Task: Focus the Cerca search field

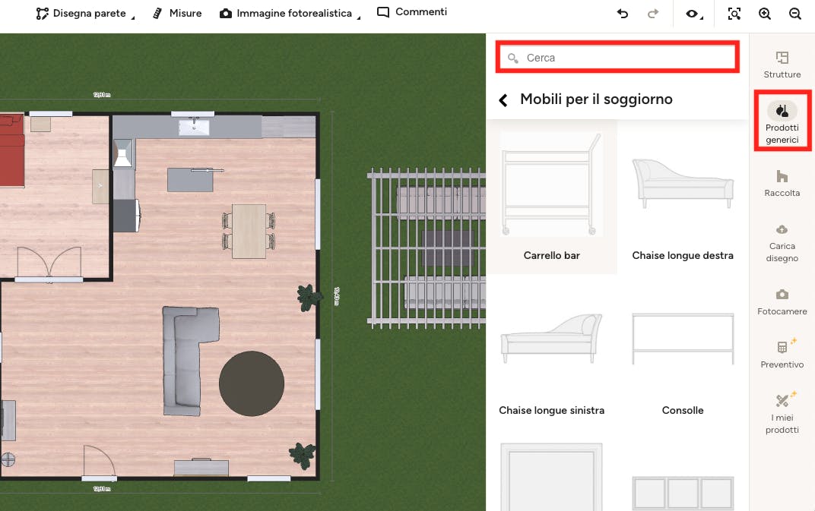Action: 617,57
